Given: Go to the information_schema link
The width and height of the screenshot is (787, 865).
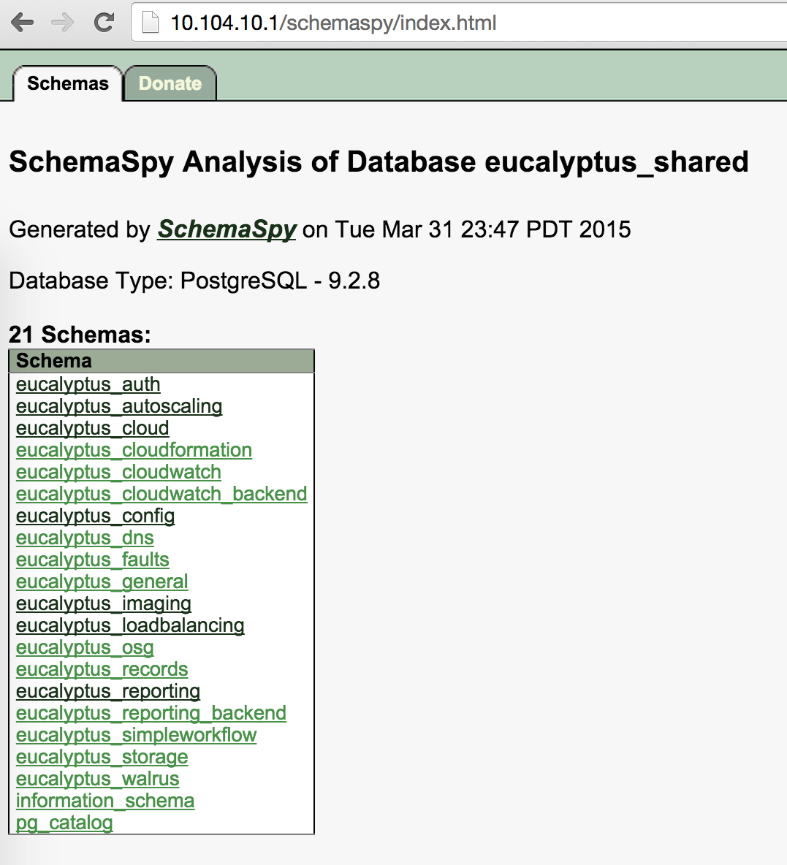Looking at the screenshot, I should pos(105,801).
